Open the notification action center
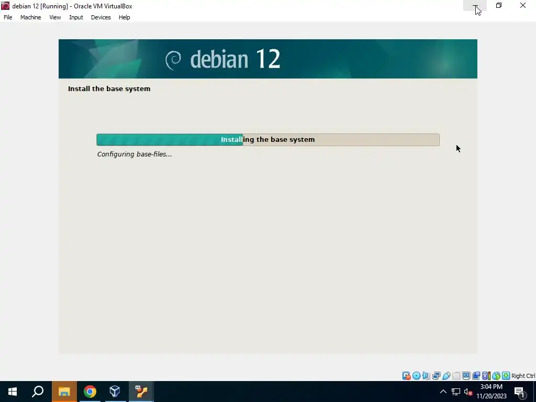 [520, 392]
